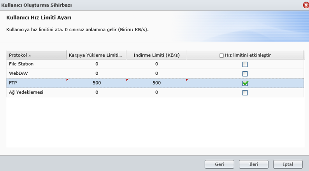
Task: Edit WebDAV upload limit cell
Action: (97, 73)
